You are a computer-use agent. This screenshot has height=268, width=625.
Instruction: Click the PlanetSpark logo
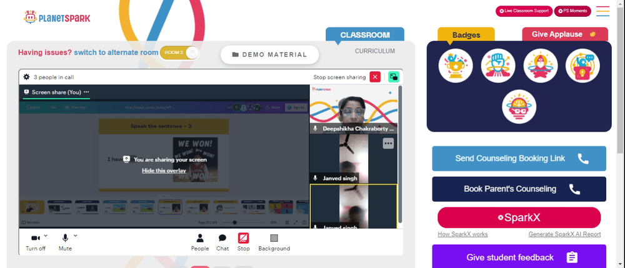pos(57,17)
